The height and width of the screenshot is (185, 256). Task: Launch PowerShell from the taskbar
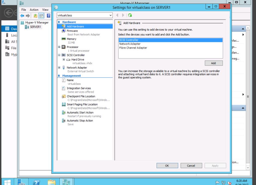coord(36,182)
